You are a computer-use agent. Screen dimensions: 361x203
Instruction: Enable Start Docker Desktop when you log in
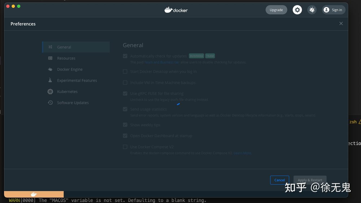pos(125,72)
